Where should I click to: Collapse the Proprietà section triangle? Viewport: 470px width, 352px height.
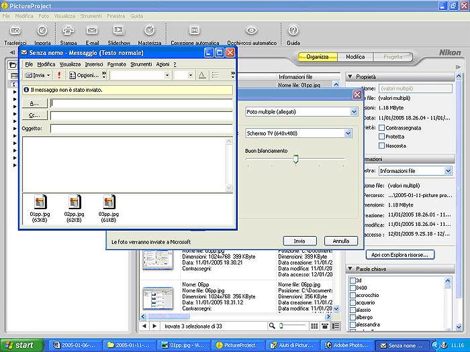350,77
